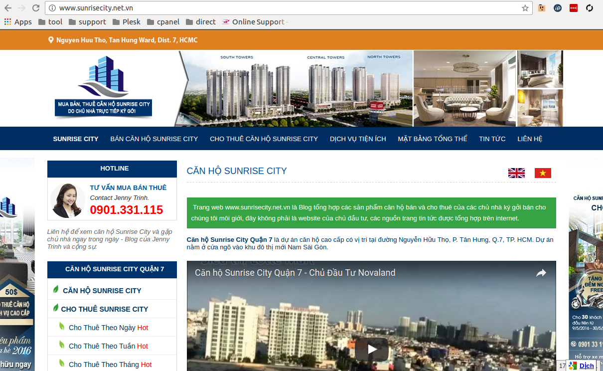This screenshot has height=371, width=603.
Task: Open CĂN HỘ SUNRISE CITY sidebar link
Action: (x=102, y=290)
